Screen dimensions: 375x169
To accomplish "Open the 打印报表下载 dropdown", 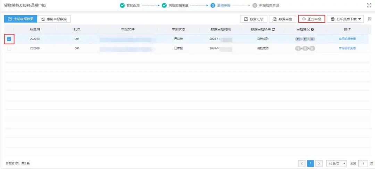I will [x=345, y=19].
